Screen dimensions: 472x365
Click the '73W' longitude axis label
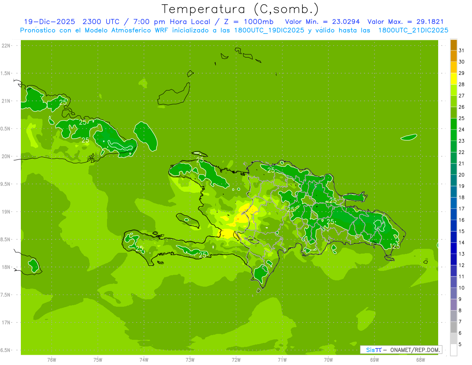[x=190, y=360]
